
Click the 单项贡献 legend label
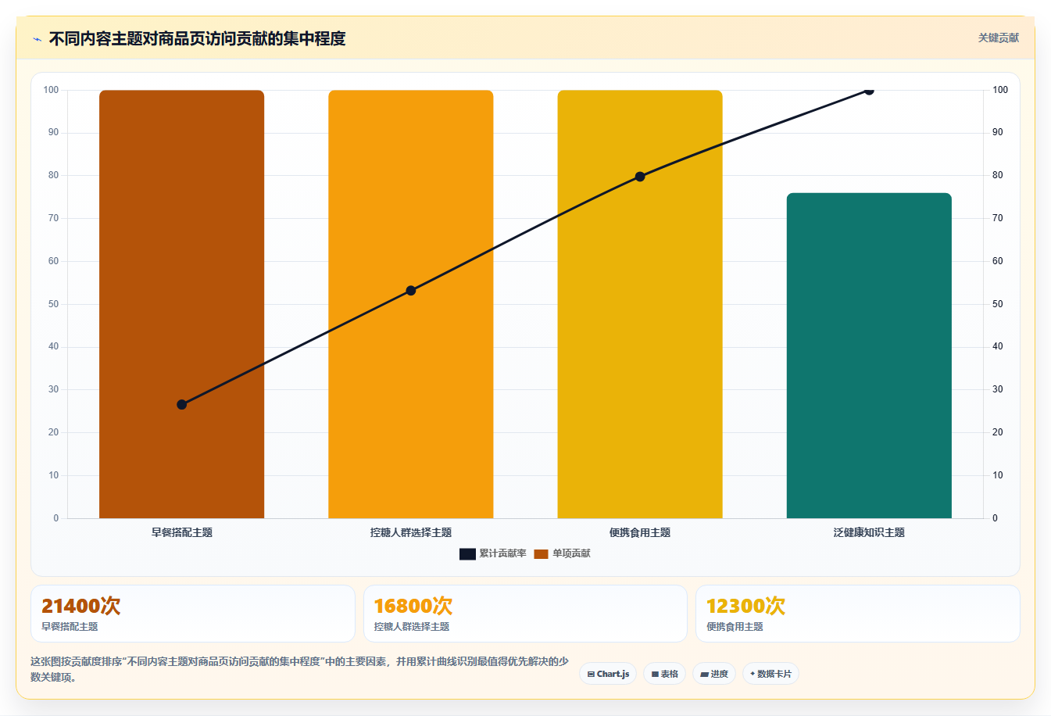571,553
